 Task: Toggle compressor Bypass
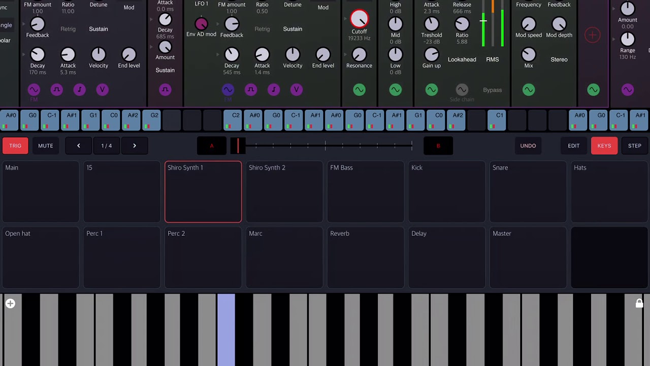(493, 90)
